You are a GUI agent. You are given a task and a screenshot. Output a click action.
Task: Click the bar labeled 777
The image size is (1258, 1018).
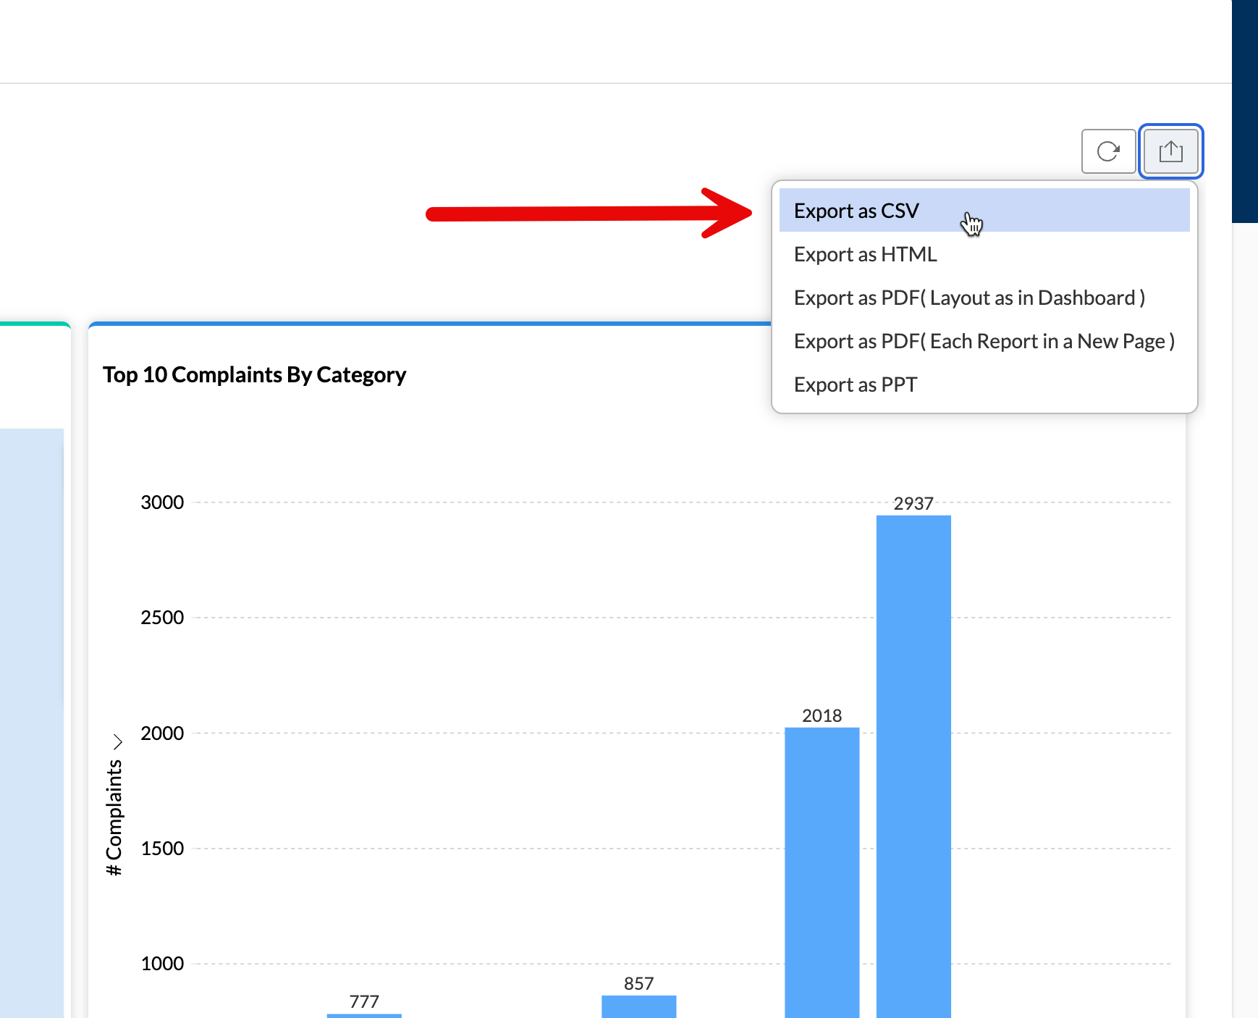pyautogui.click(x=363, y=1014)
